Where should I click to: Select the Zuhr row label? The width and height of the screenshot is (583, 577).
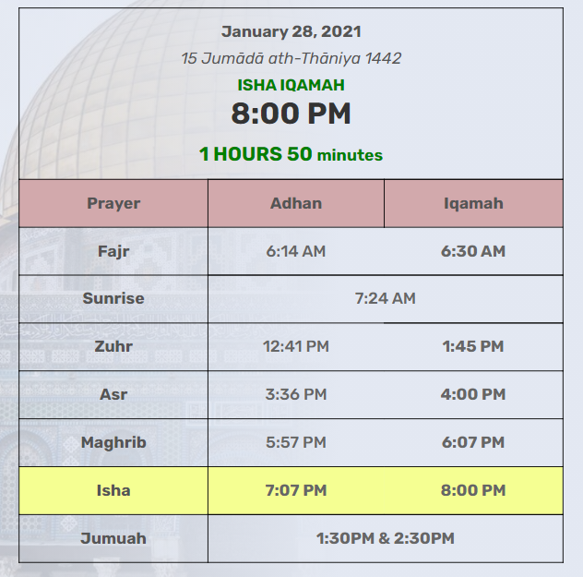tap(113, 347)
